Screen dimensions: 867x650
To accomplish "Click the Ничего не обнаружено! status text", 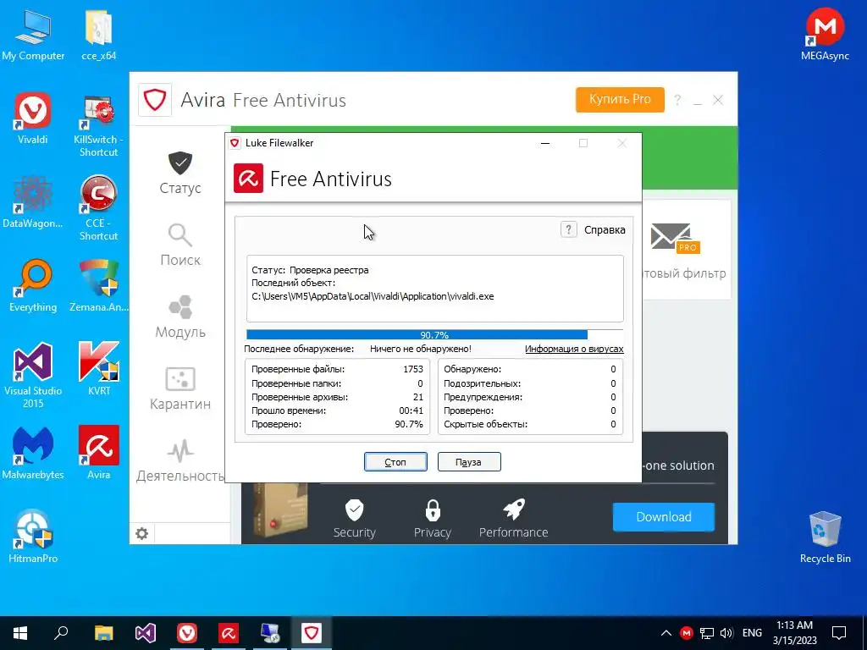I will [421, 349].
